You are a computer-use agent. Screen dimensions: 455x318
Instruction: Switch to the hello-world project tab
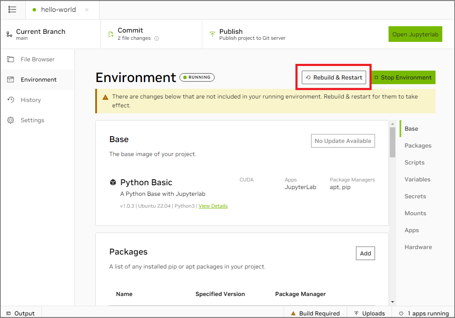coord(57,9)
